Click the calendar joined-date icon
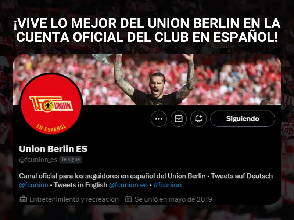The width and height of the screenshot is (294, 220). coord(128,199)
